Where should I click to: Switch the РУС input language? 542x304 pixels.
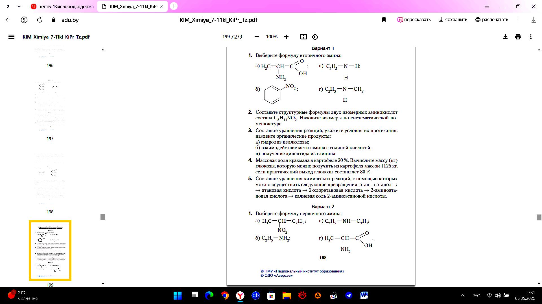pos(476,296)
